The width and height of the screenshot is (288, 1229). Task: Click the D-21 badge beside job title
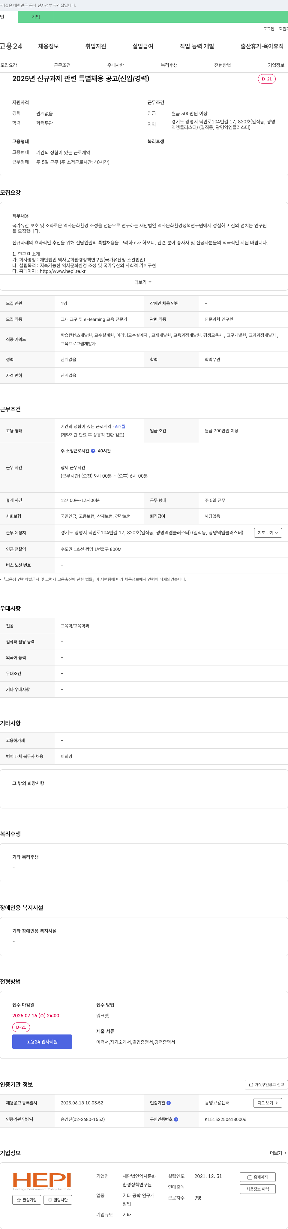click(x=266, y=79)
